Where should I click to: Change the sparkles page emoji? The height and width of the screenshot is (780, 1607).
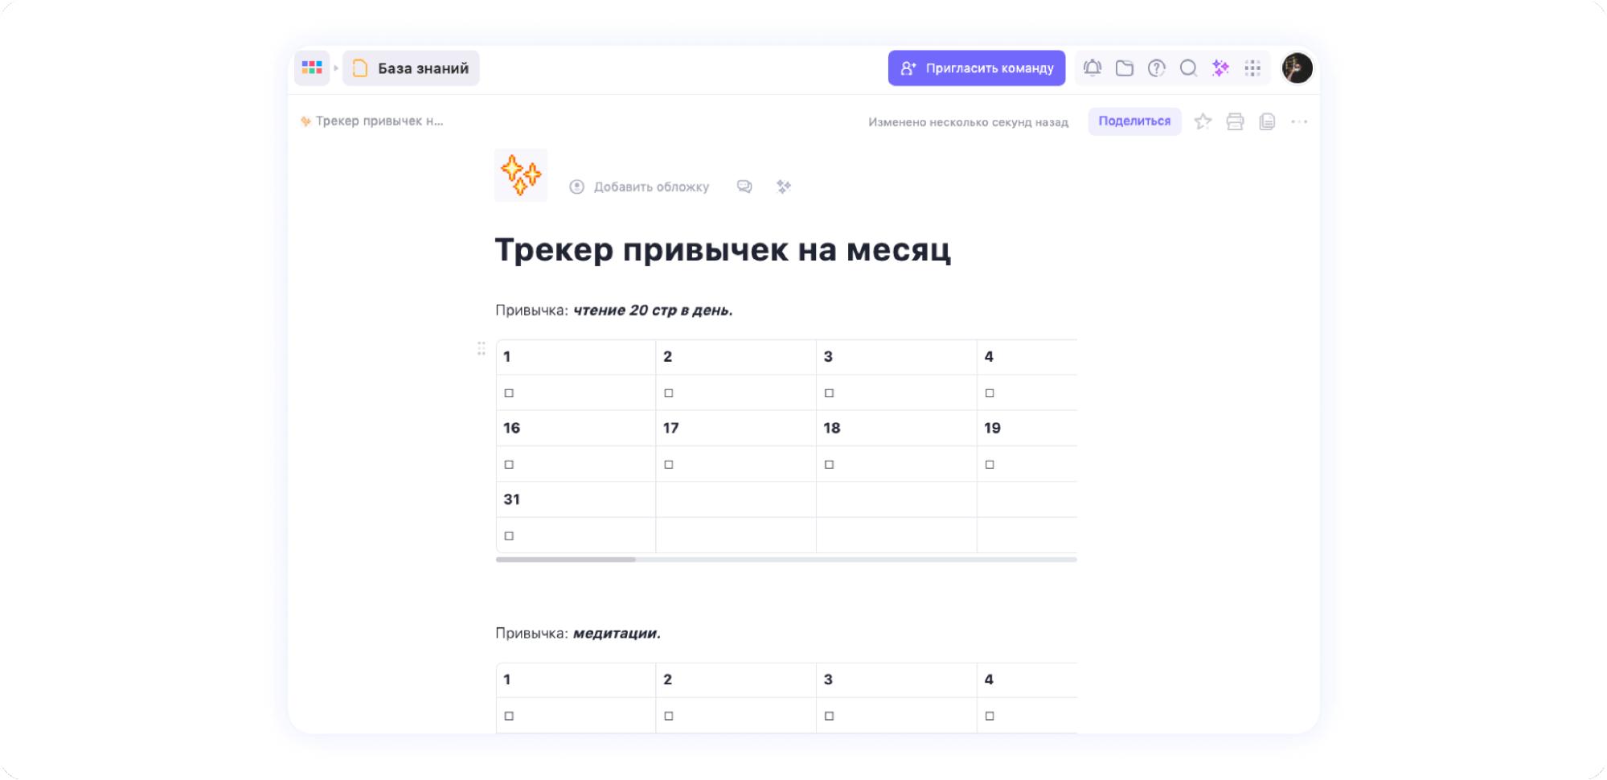[x=520, y=174]
